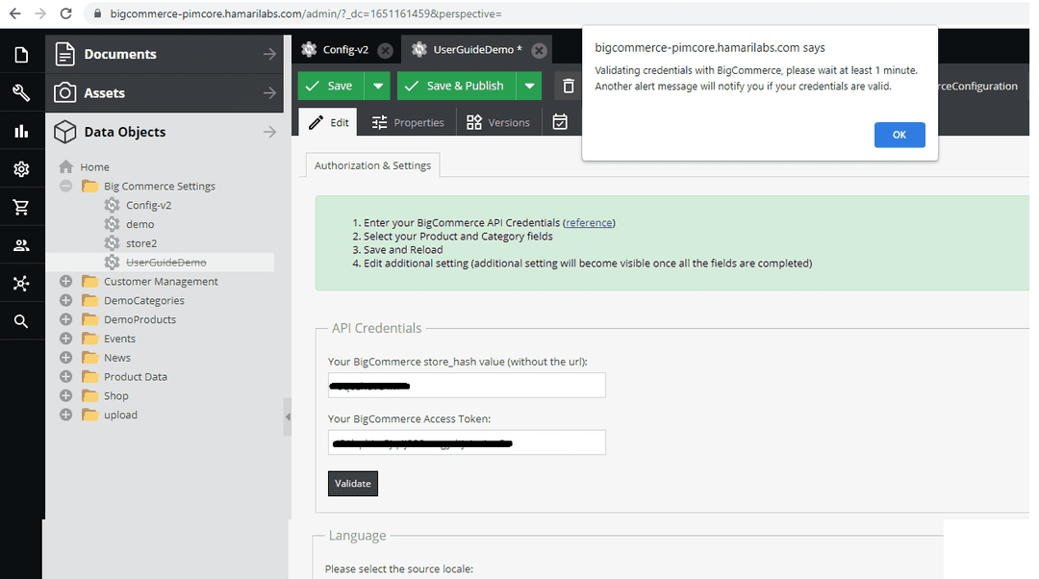
Task: Reload the browser page
Action: coord(65,13)
